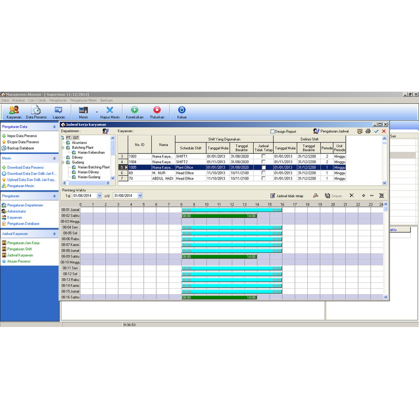419x419 pixels.
Task: Click the Jadwal tidak tetap edit icon
Action: (273, 196)
